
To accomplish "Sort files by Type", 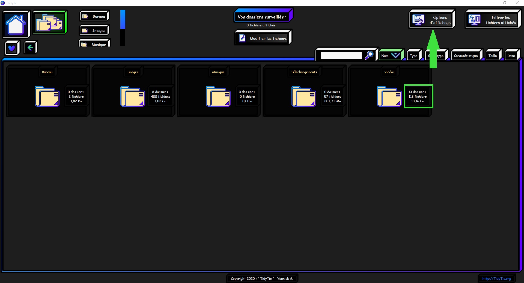I will point(413,56).
